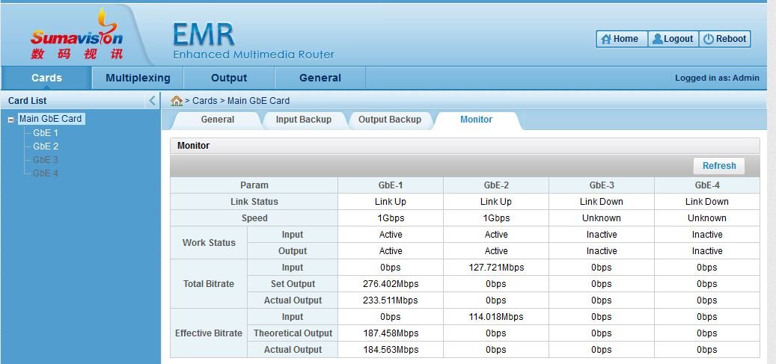Select GbE 1 in card tree
Image resolution: width=776 pixels, height=364 pixels.
click(x=46, y=133)
